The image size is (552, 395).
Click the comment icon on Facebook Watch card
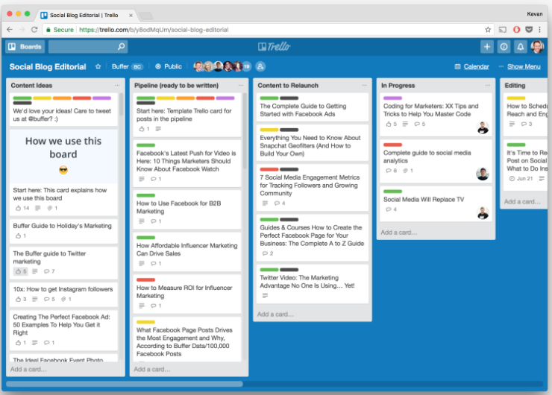(x=154, y=179)
